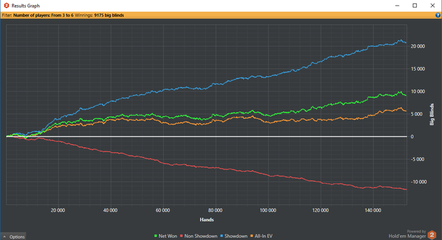Image resolution: width=442 pixels, height=240 pixels.
Task: Click the 80 000 Hands axis label
Action: tap(215, 210)
